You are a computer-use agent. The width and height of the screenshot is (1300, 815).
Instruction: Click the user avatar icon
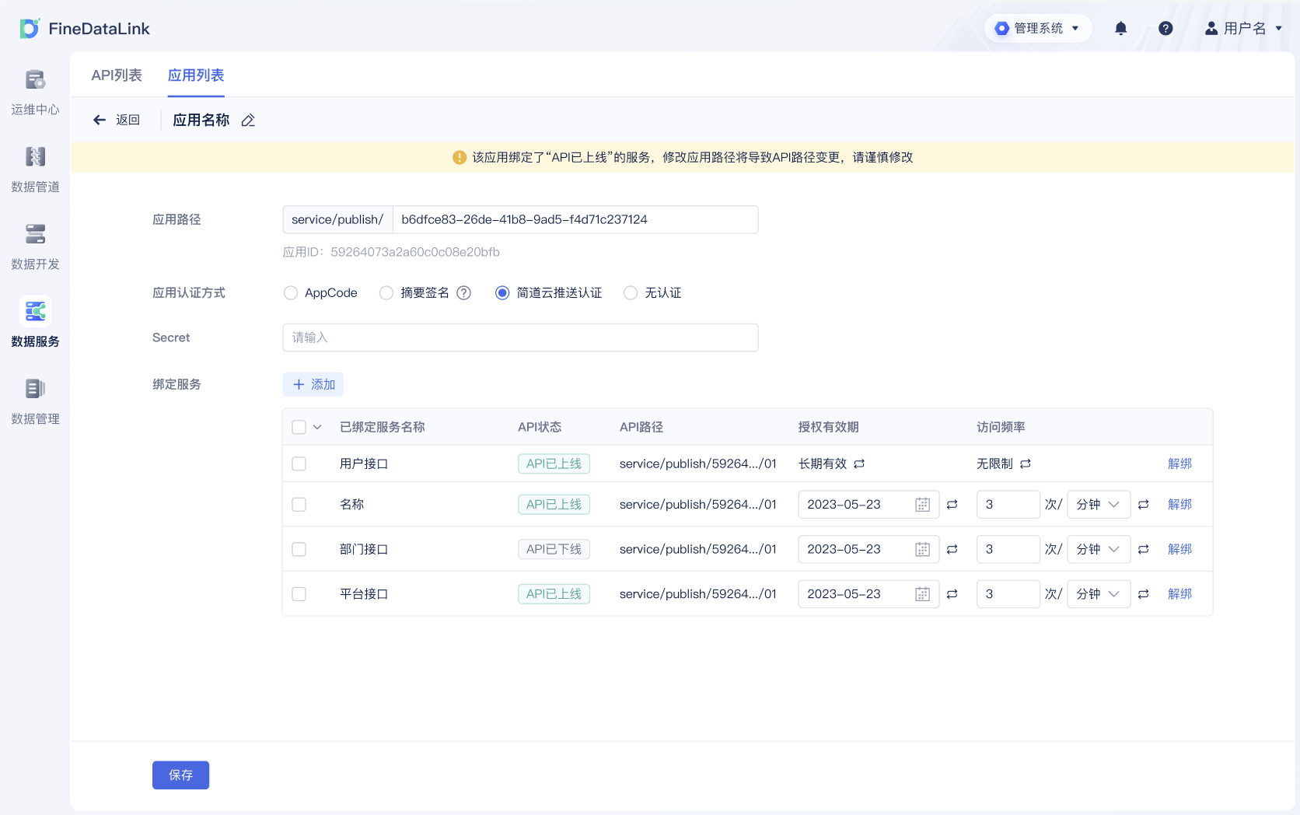(1211, 29)
